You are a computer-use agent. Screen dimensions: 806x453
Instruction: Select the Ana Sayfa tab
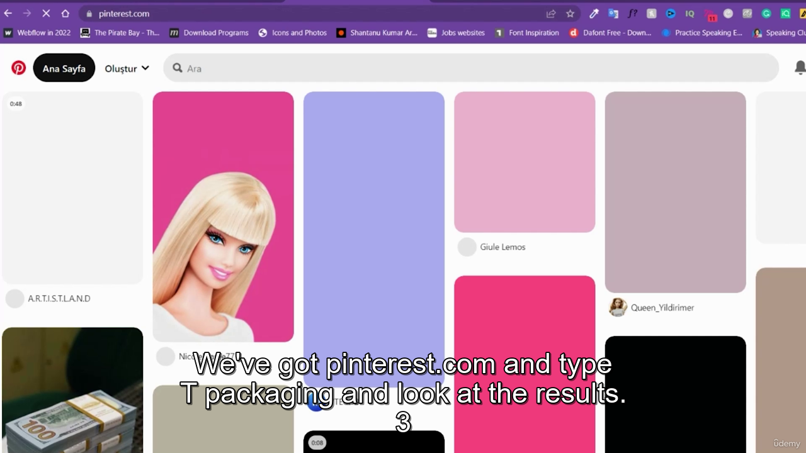pyautogui.click(x=64, y=69)
